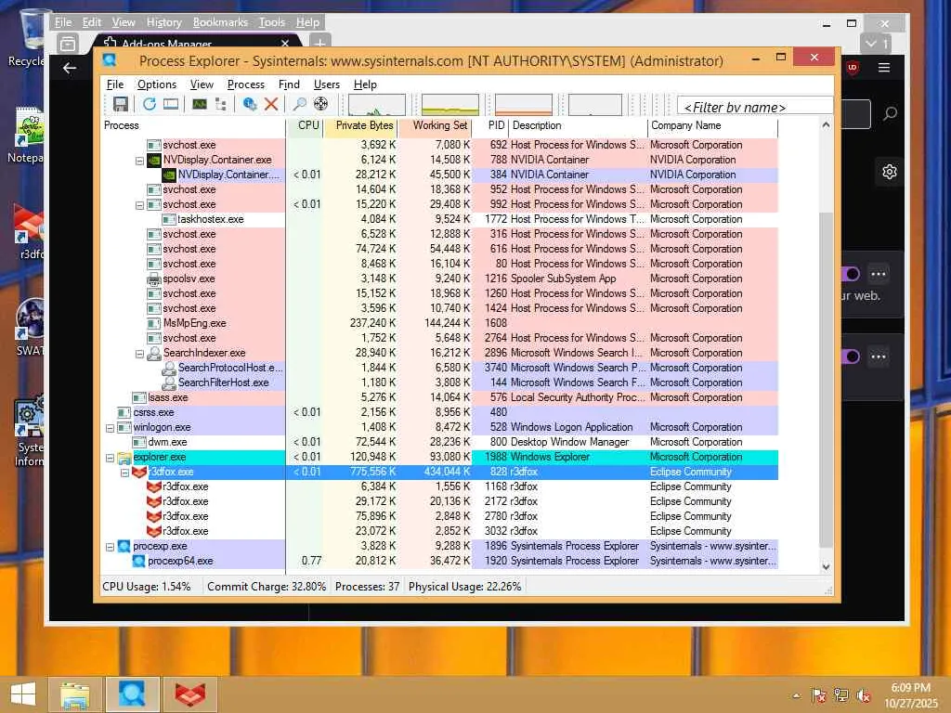Click the CPU usage mini graph in toolbar
Screen dimensions: 951x713
377,104
